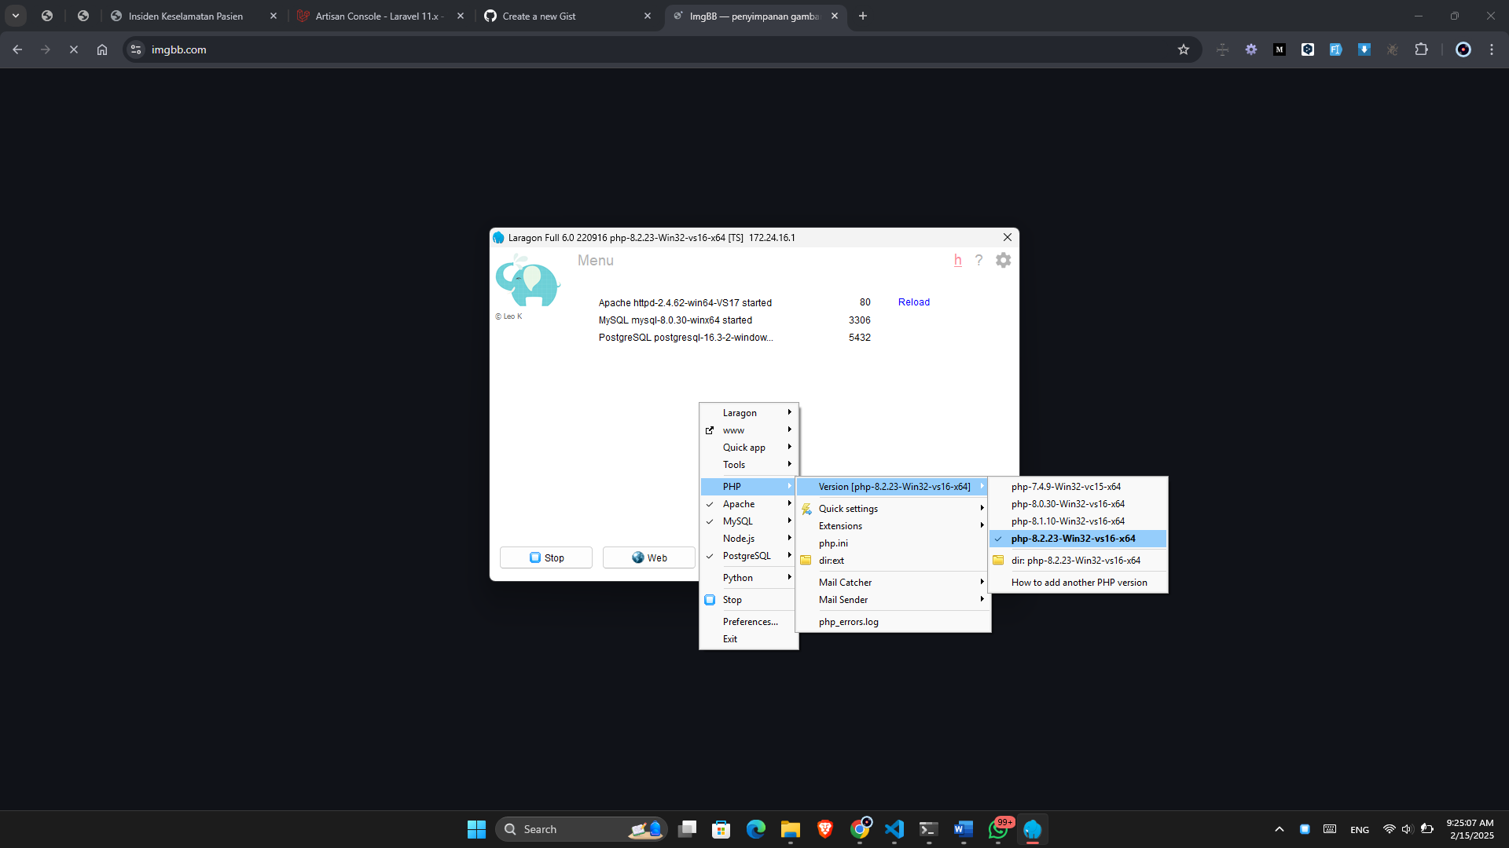The image size is (1509, 848).
Task: Show hidden system tray icons
Action: pyautogui.click(x=1280, y=829)
